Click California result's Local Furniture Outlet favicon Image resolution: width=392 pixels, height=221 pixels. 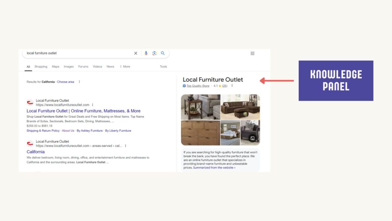point(30,143)
